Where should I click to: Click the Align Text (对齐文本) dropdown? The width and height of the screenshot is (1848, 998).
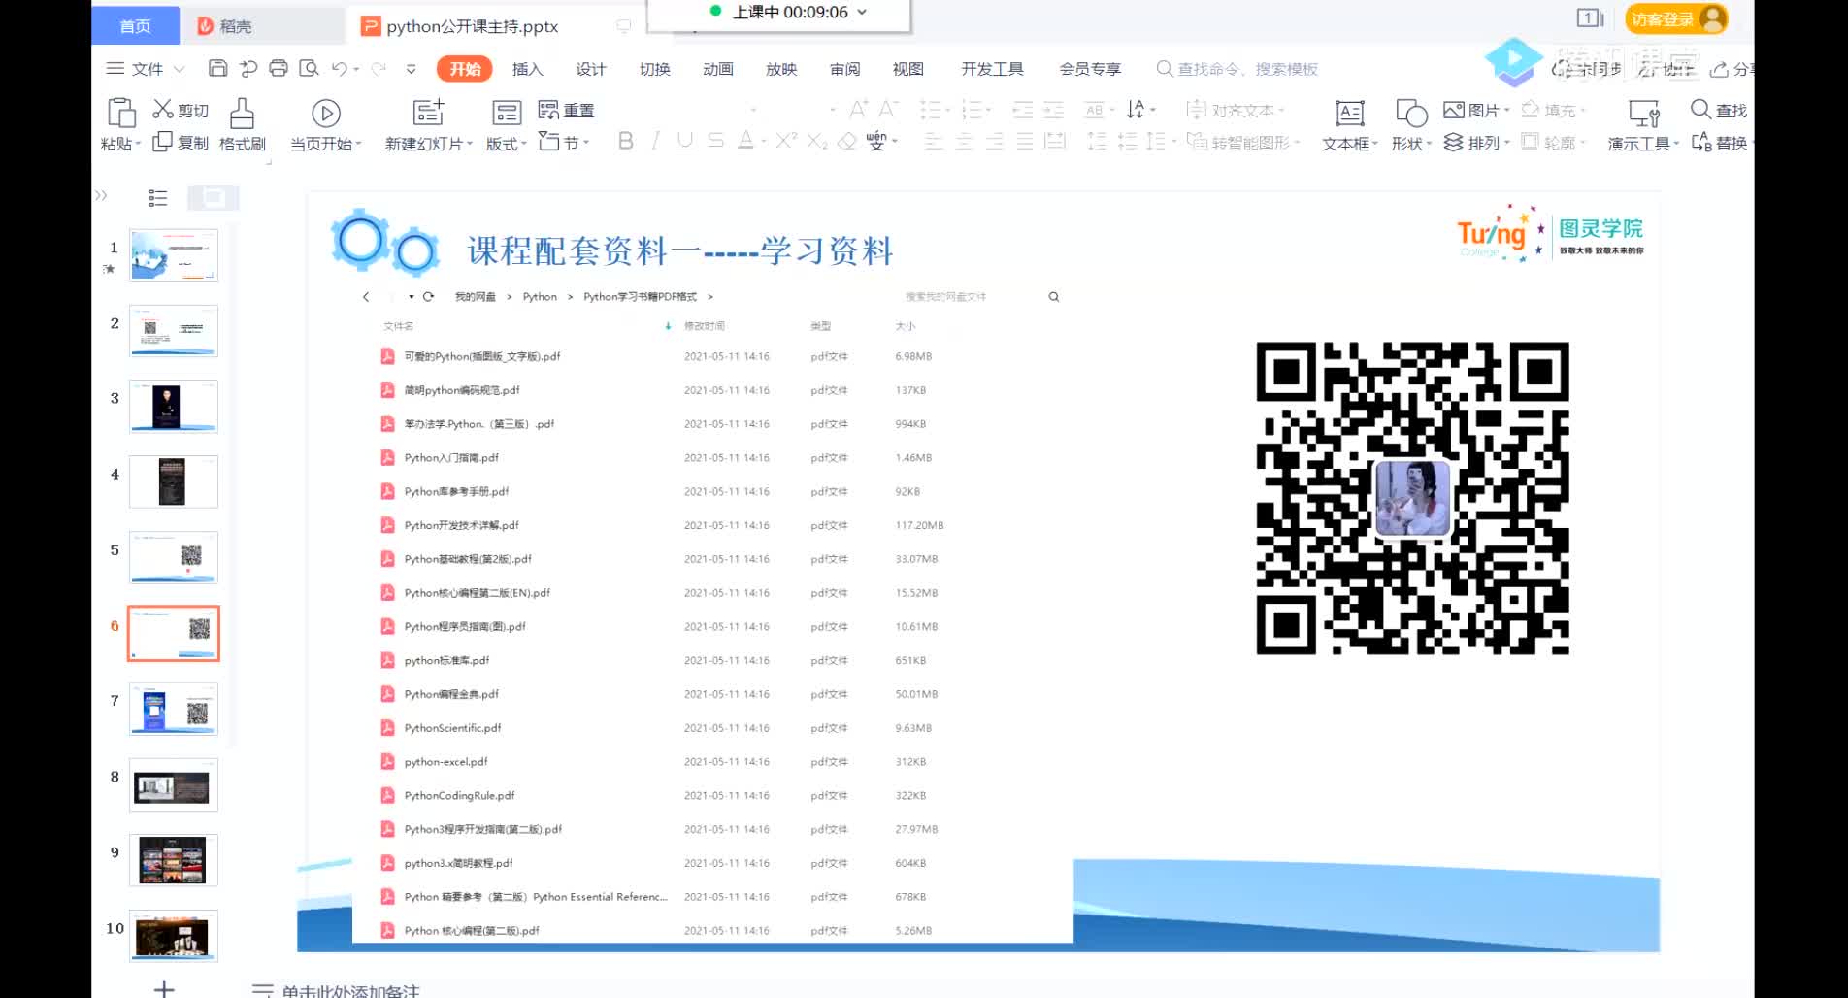pos(1235,110)
